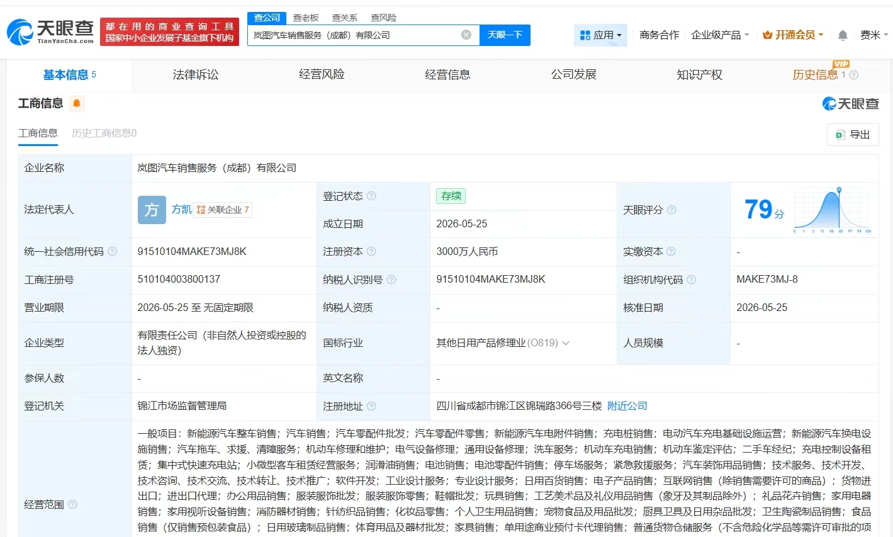Click help icon next to 注册资本

coord(371,251)
